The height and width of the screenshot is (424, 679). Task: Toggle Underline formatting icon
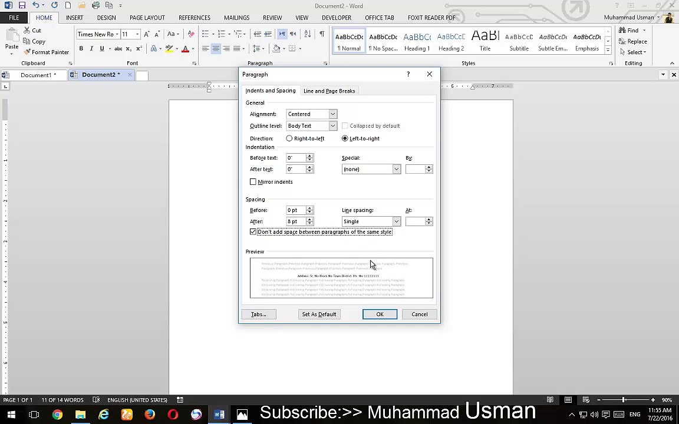[x=102, y=49]
